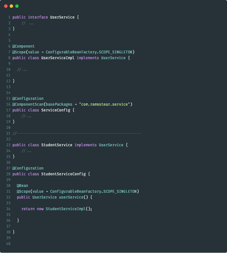Click the @Bean annotation on line 30
Viewport: 227px width, 253px height.
pos(22,186)
